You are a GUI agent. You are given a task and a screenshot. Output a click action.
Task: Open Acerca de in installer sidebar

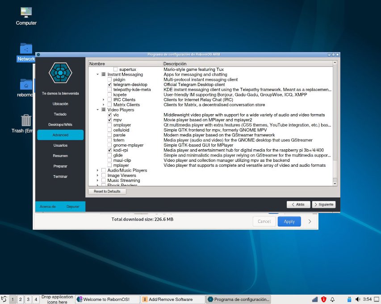48,206
